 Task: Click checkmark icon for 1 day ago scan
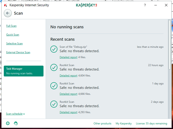(54, 86)
